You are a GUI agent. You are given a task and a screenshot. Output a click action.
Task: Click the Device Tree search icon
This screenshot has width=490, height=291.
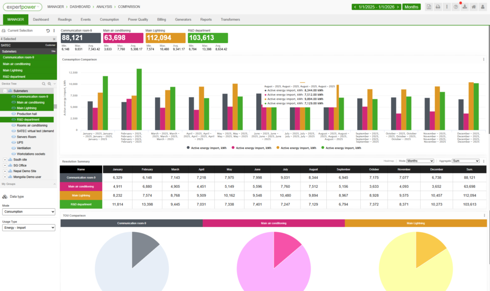point(44,84)
